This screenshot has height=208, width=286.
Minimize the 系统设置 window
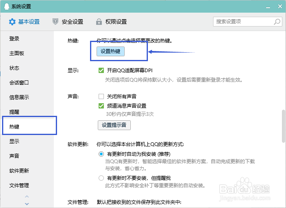click(268, 7)
